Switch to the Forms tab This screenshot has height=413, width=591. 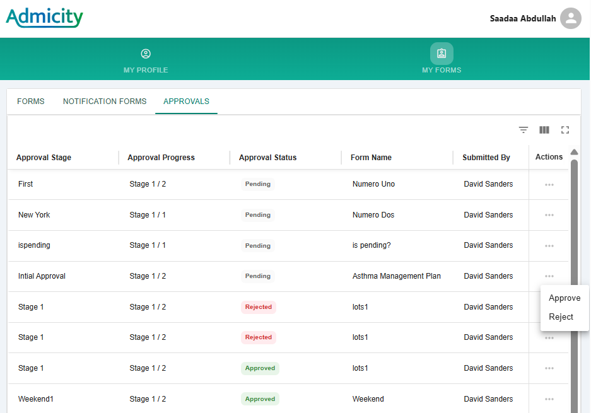tap(31, 102)
